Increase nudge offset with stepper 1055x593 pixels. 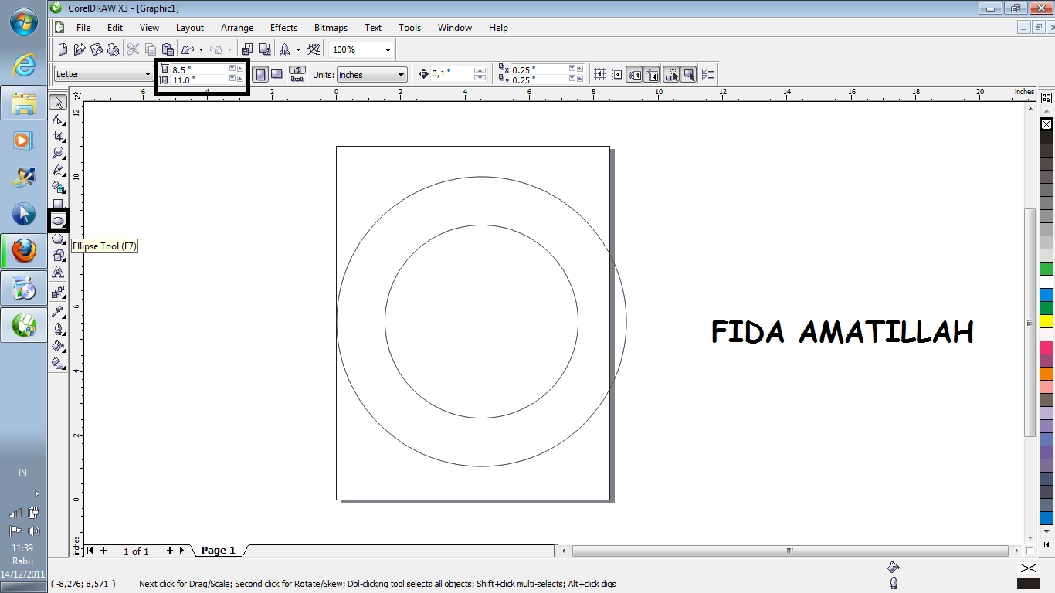(480, 70)
